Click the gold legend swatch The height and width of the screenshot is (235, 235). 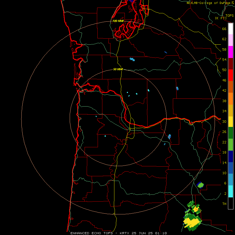[231, 110]
